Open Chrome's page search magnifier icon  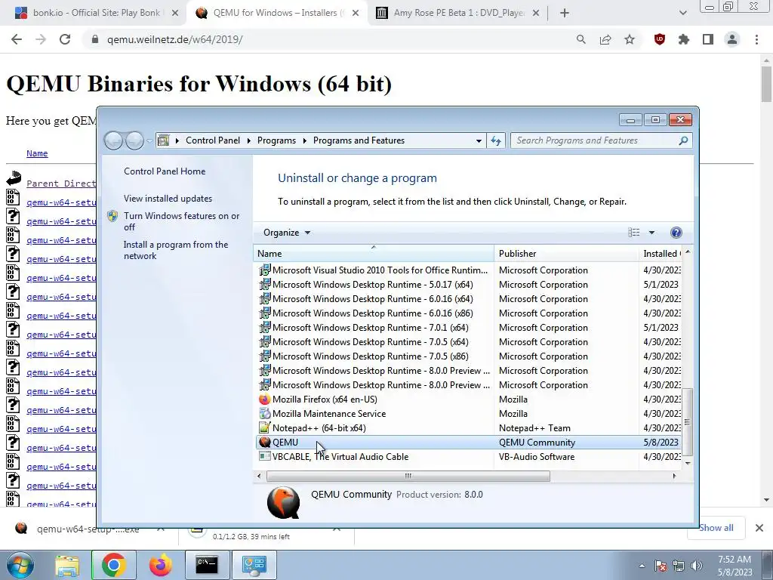click(581, 39)
